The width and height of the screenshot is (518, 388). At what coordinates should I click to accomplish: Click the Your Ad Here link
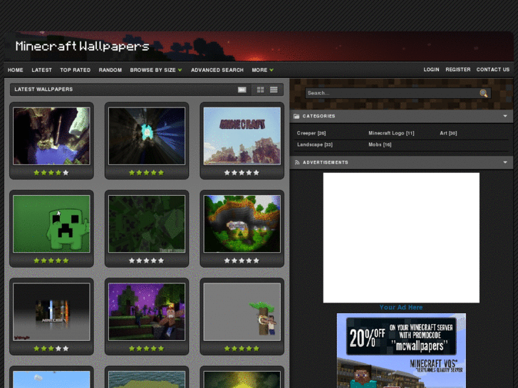[401, 308]
